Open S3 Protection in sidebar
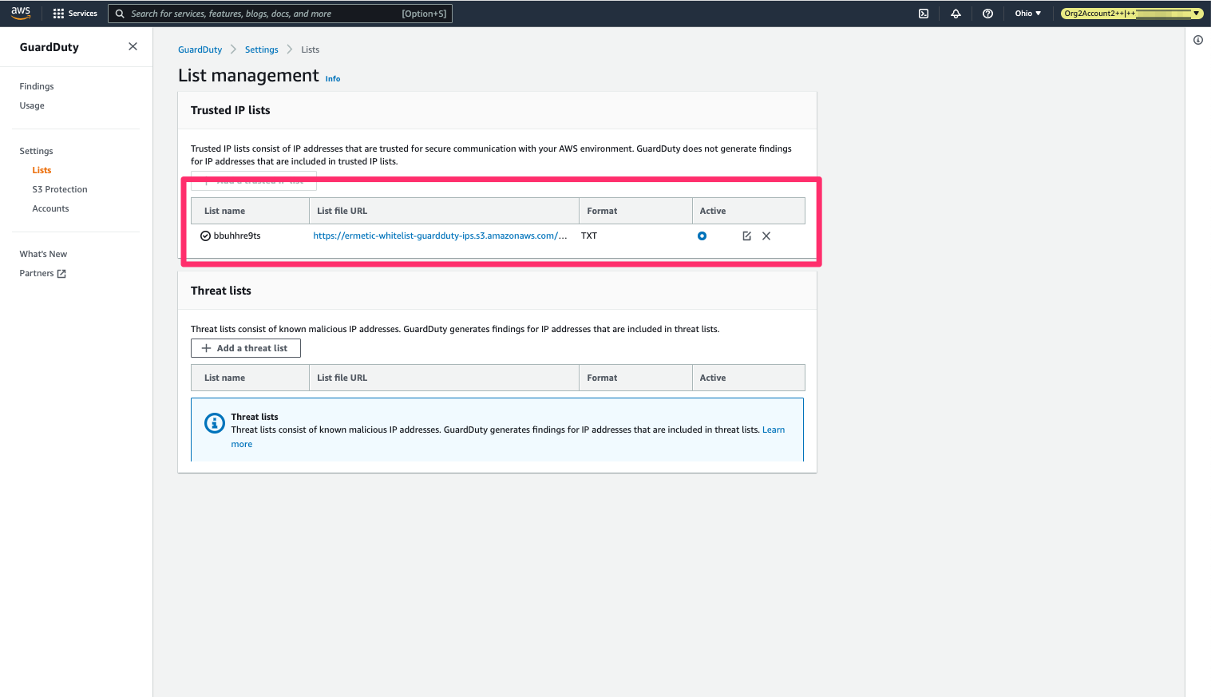This screenshot has width=1211, height=697. 60,189
